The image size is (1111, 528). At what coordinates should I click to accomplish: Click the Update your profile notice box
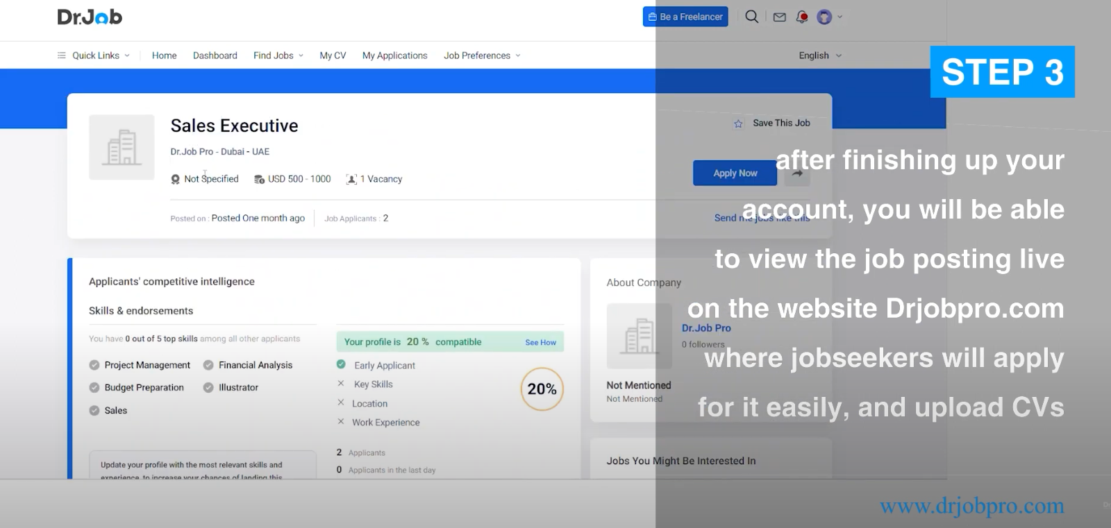pos(203,465)
